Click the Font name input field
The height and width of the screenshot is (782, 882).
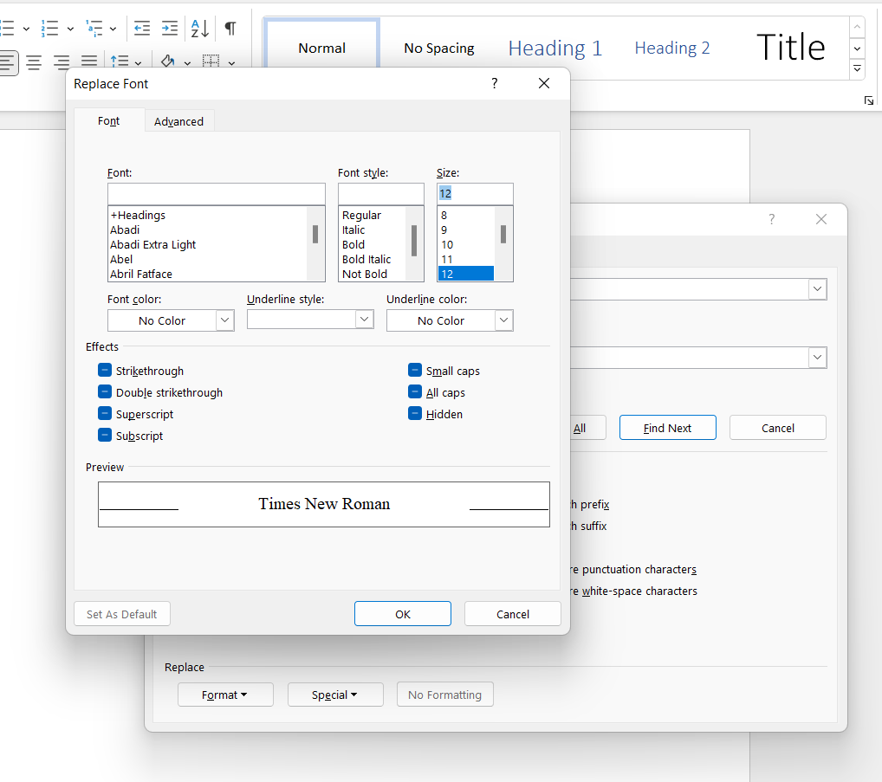point(217,194)
